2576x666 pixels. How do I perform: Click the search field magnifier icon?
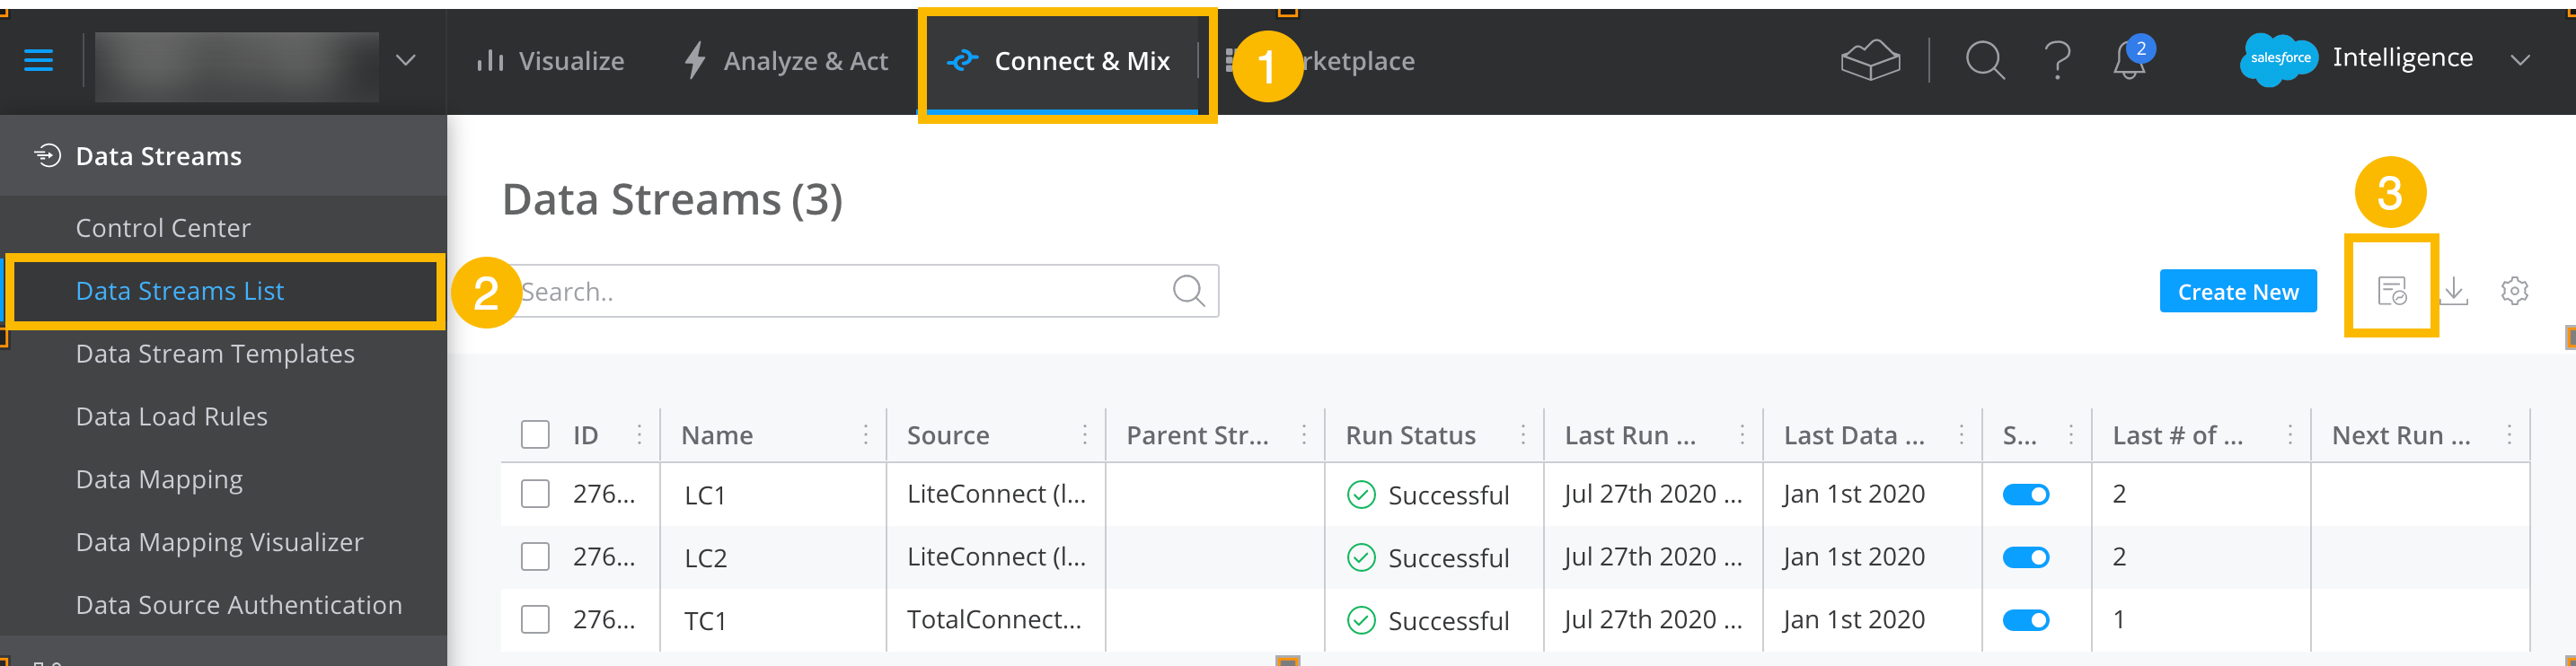click(x=1188, y=291)
